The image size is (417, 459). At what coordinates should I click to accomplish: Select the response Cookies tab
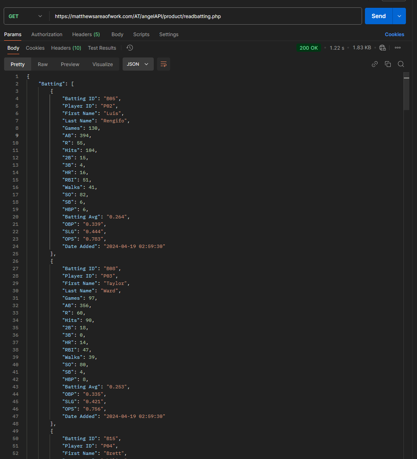tap(35, 48)
